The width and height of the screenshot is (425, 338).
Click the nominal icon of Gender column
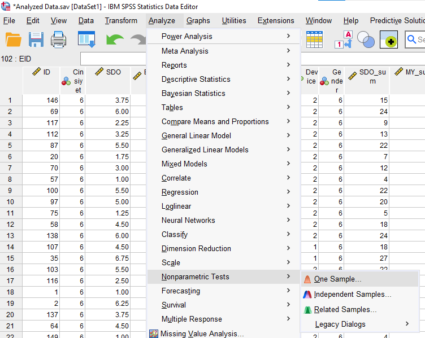coord(324,81)
